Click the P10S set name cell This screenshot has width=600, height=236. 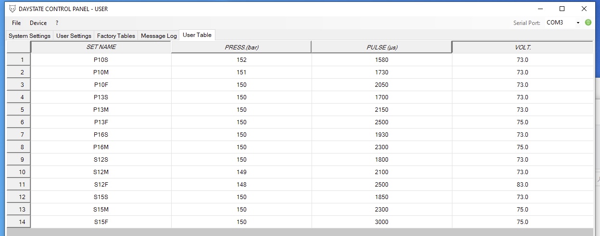[x=101, y=60]
